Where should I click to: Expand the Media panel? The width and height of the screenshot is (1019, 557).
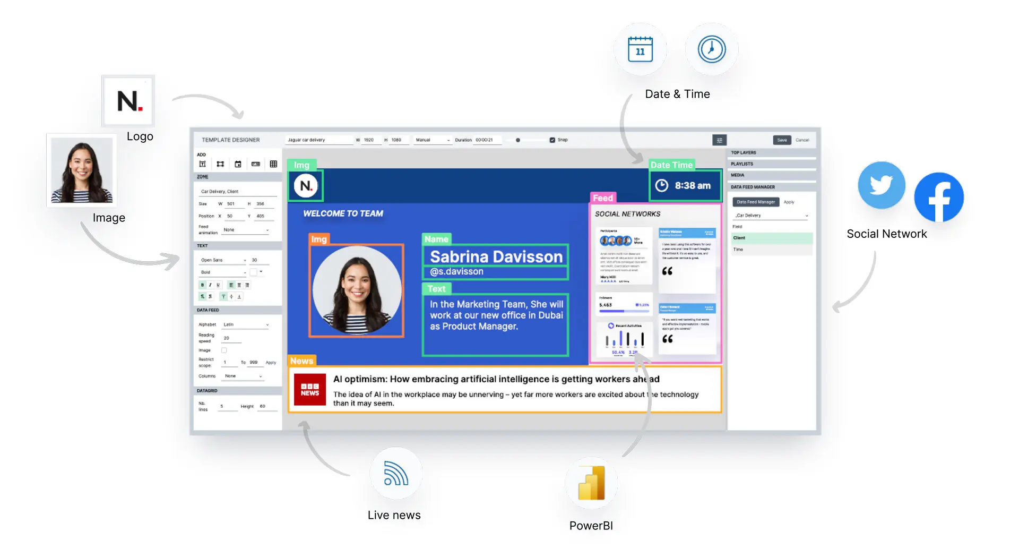[x=772, y=175]
